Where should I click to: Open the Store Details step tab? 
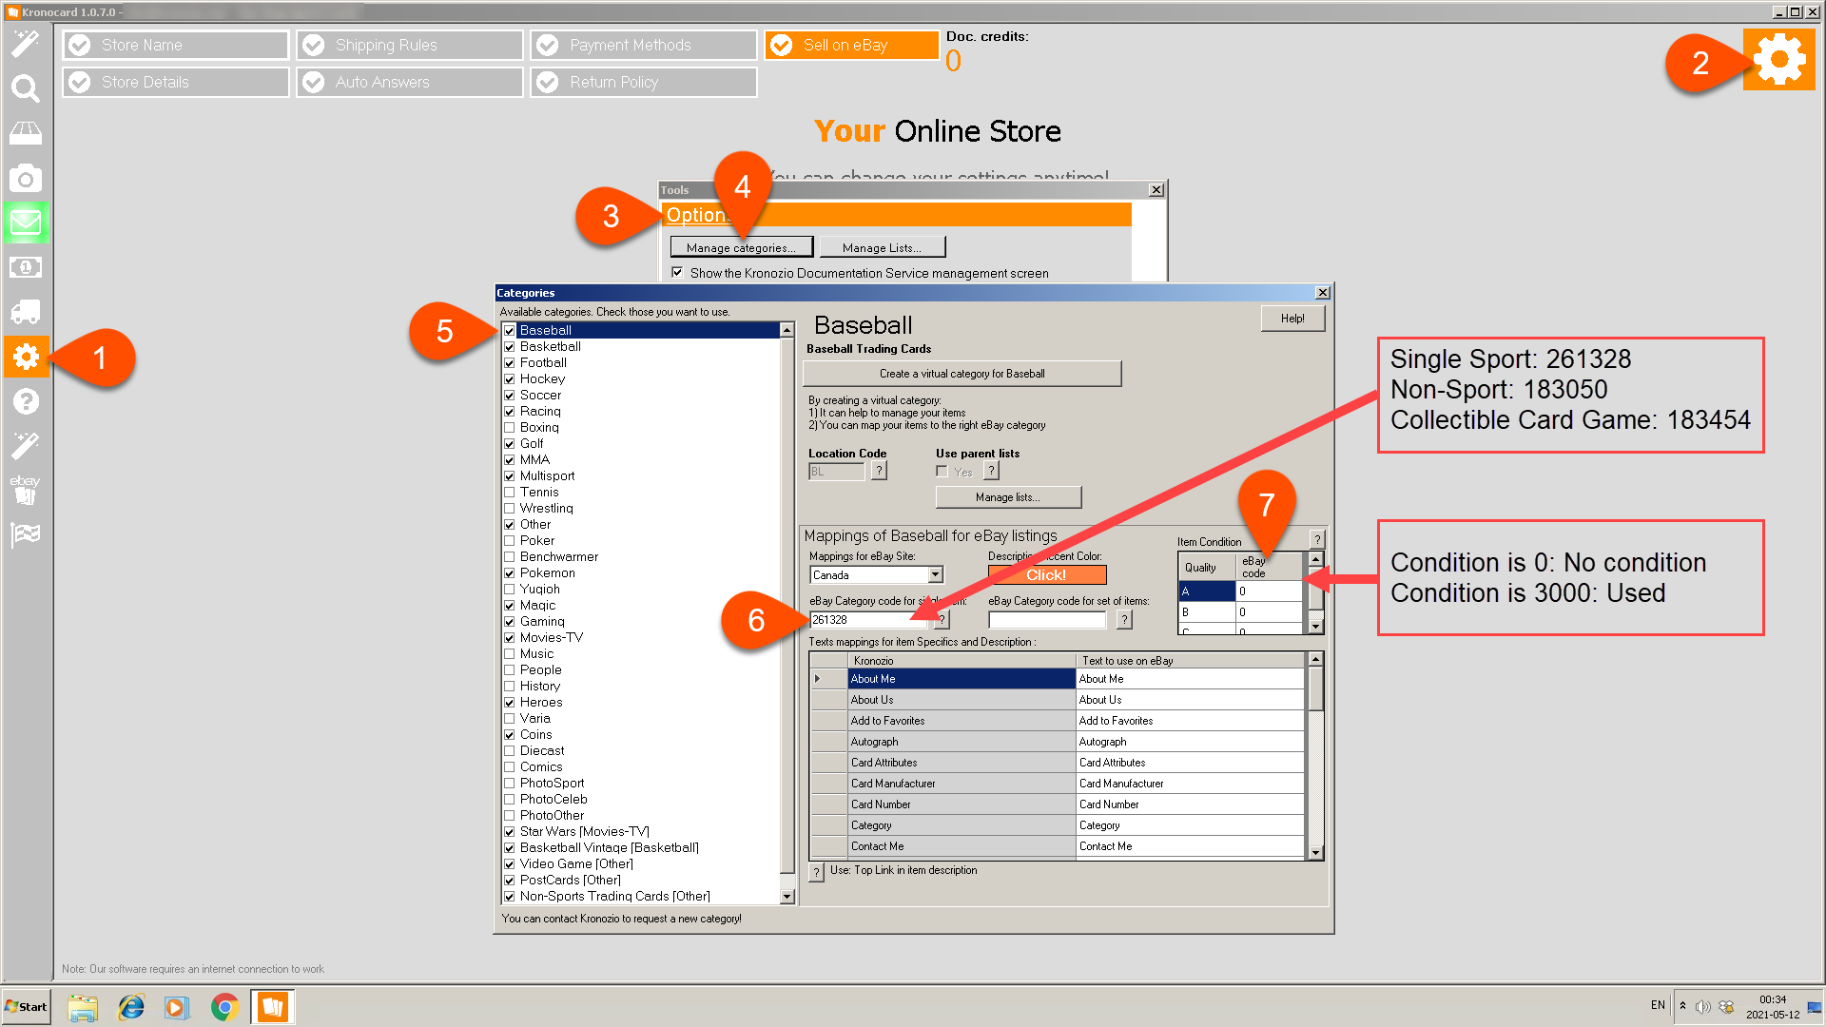[x=176, y=82]
